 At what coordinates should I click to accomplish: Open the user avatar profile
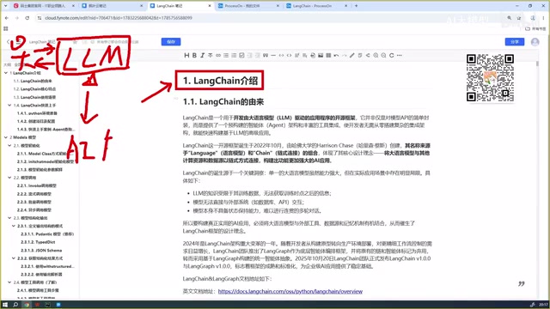point(535,42)
